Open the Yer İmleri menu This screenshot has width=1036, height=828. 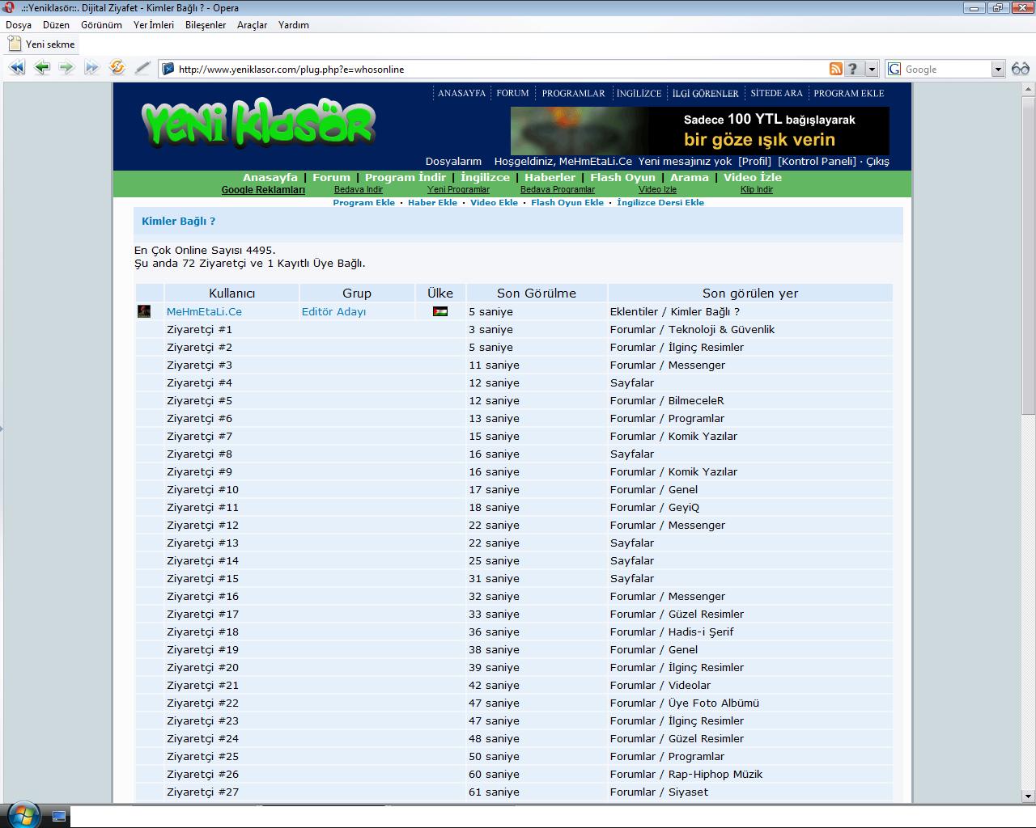[154, 25]
